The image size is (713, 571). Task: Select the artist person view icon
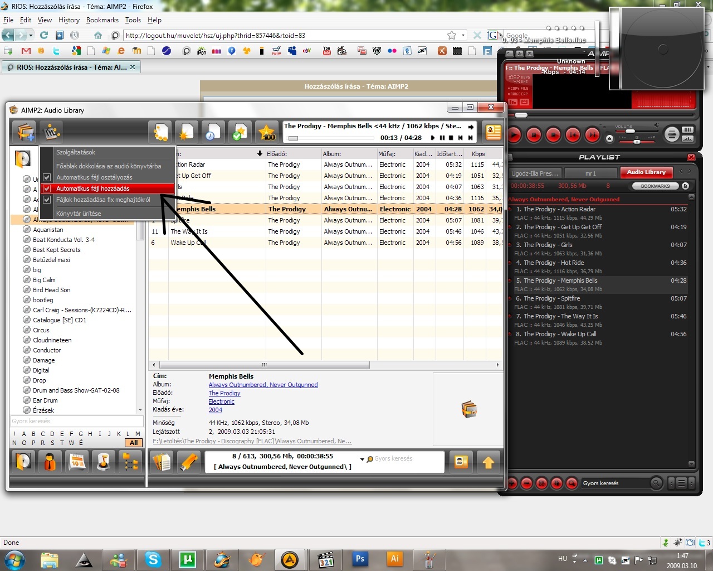coord(50,462)
